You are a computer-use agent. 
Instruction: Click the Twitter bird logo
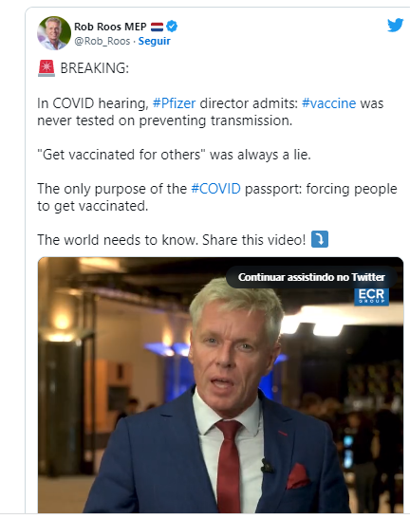(x=396, y=26)
